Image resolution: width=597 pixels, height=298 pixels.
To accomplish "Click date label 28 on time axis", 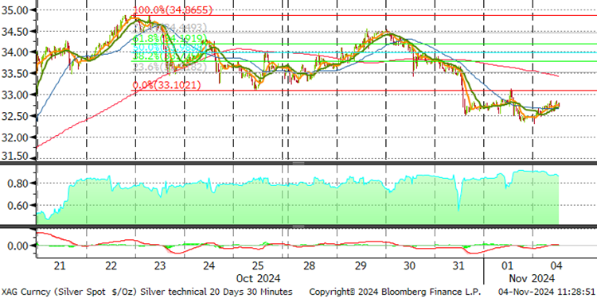I will click(309, 265).
